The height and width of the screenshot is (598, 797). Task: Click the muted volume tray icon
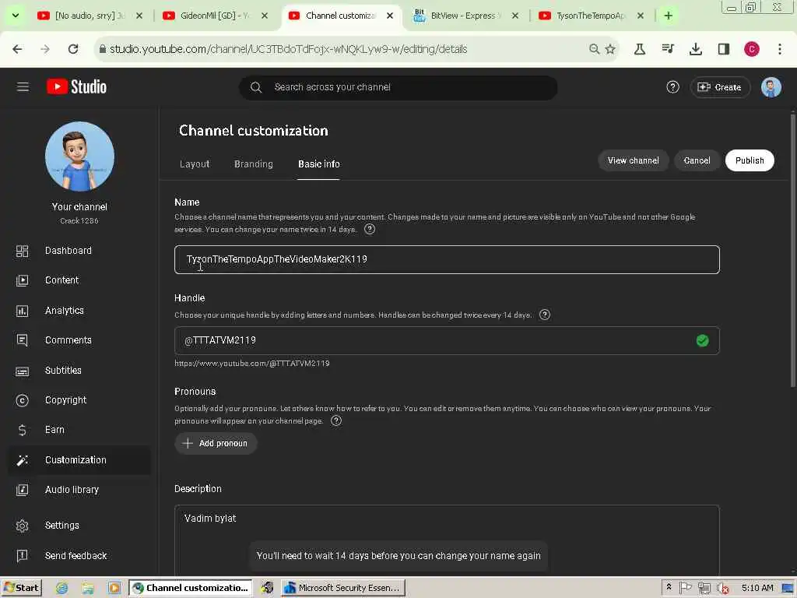722,588
